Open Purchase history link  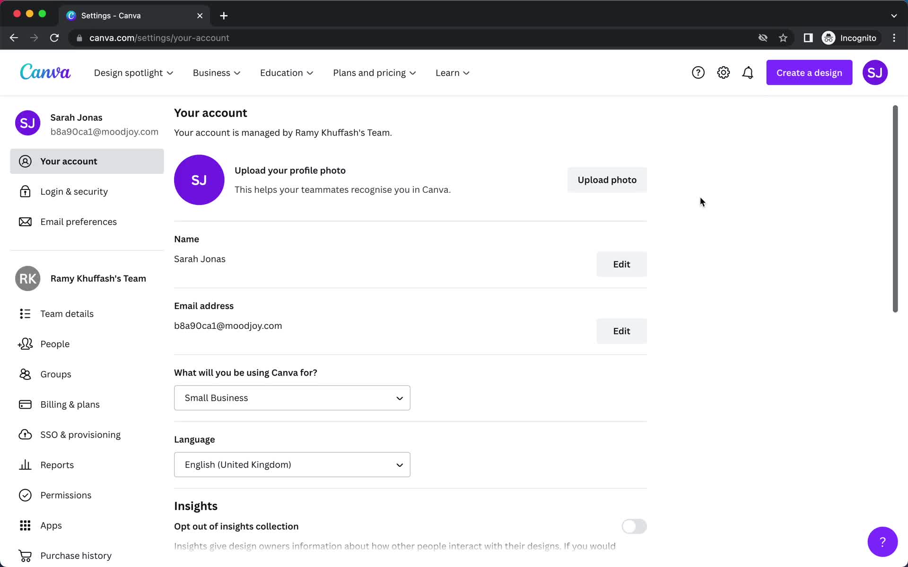click(87, 556)
